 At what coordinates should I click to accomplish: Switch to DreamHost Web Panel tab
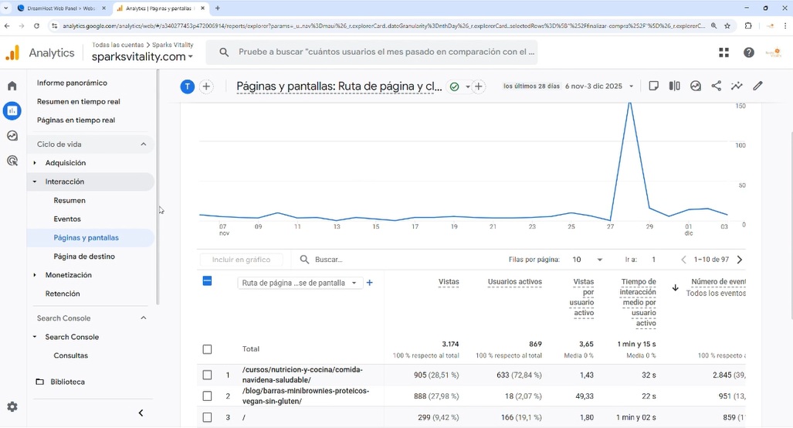(61, 8)
